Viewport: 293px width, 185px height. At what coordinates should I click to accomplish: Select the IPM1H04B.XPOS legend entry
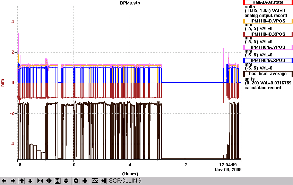click(268, 34)
